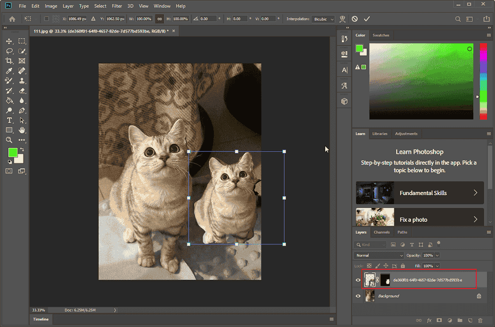Select the Crop tool
Viewport: 495px width, 327px height.
[x=9, y=61]
